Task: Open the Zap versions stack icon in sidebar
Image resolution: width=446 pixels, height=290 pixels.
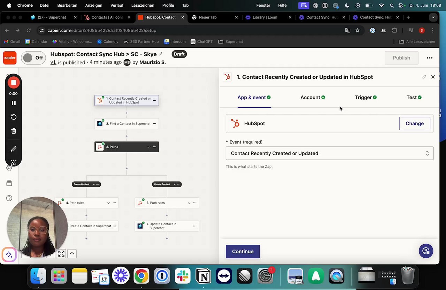Action: (x=9, y=183)
